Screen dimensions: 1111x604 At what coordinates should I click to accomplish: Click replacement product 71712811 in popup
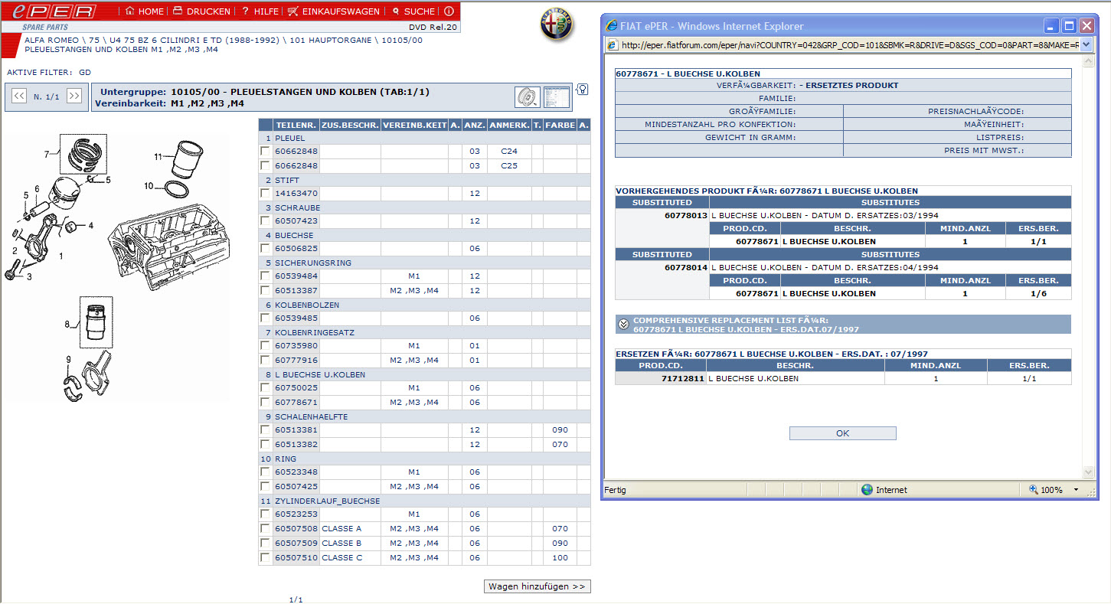click(681, 378)
